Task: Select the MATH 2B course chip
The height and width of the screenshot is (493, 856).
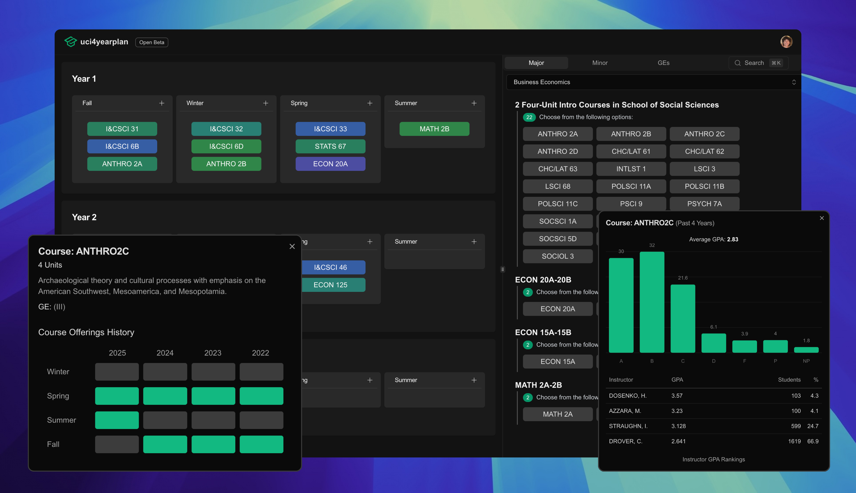Action: pos(434,129)
